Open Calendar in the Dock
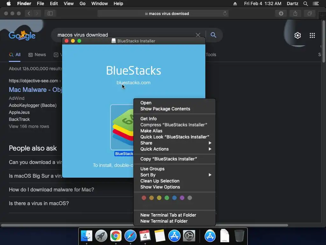Viewport: 326px width, 245px height. 145,236
